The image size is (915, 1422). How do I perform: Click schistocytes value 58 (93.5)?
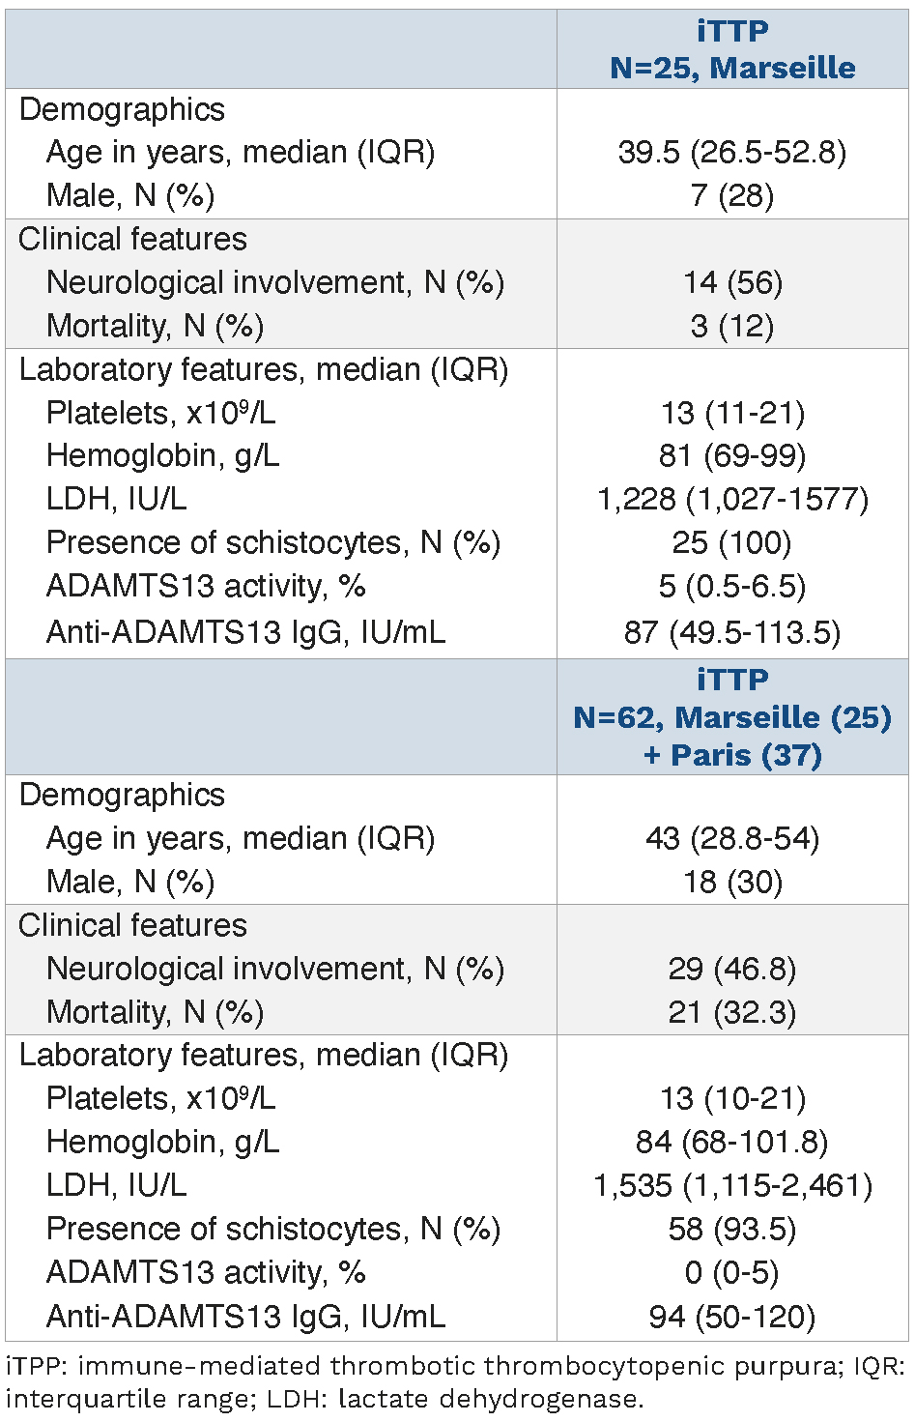tap(732, 1229)
